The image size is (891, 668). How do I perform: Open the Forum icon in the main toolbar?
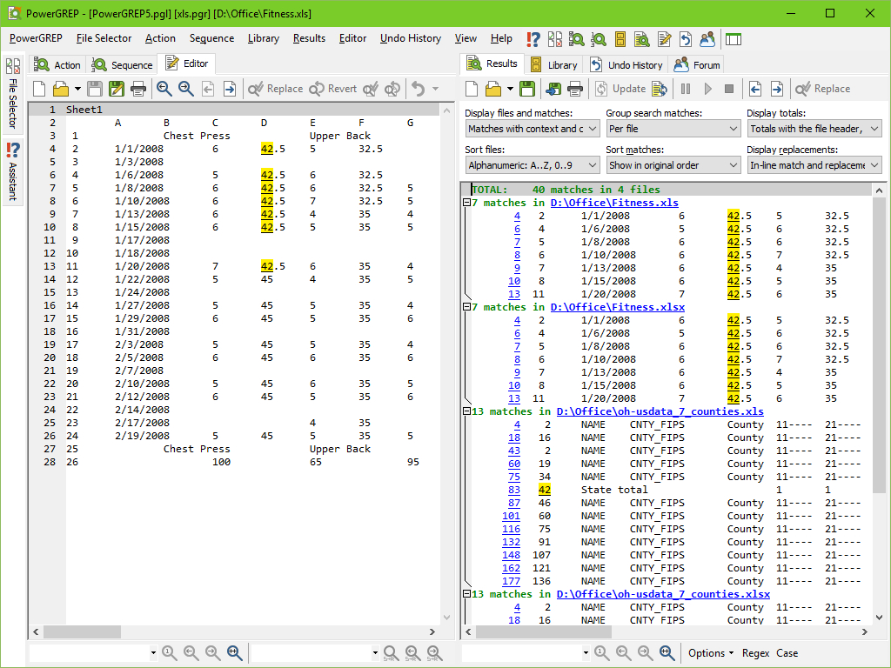pos(707,39)
